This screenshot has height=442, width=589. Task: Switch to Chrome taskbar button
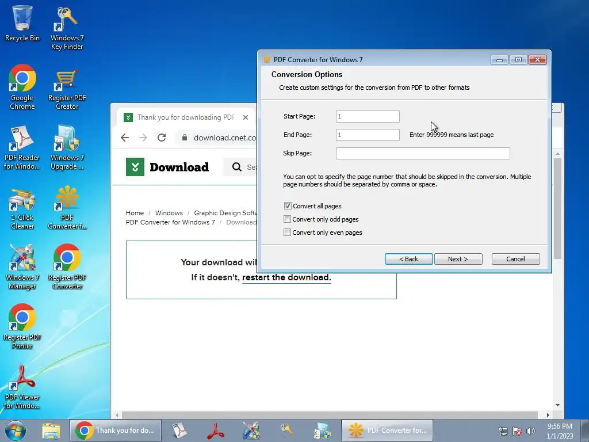coord(116,430)
